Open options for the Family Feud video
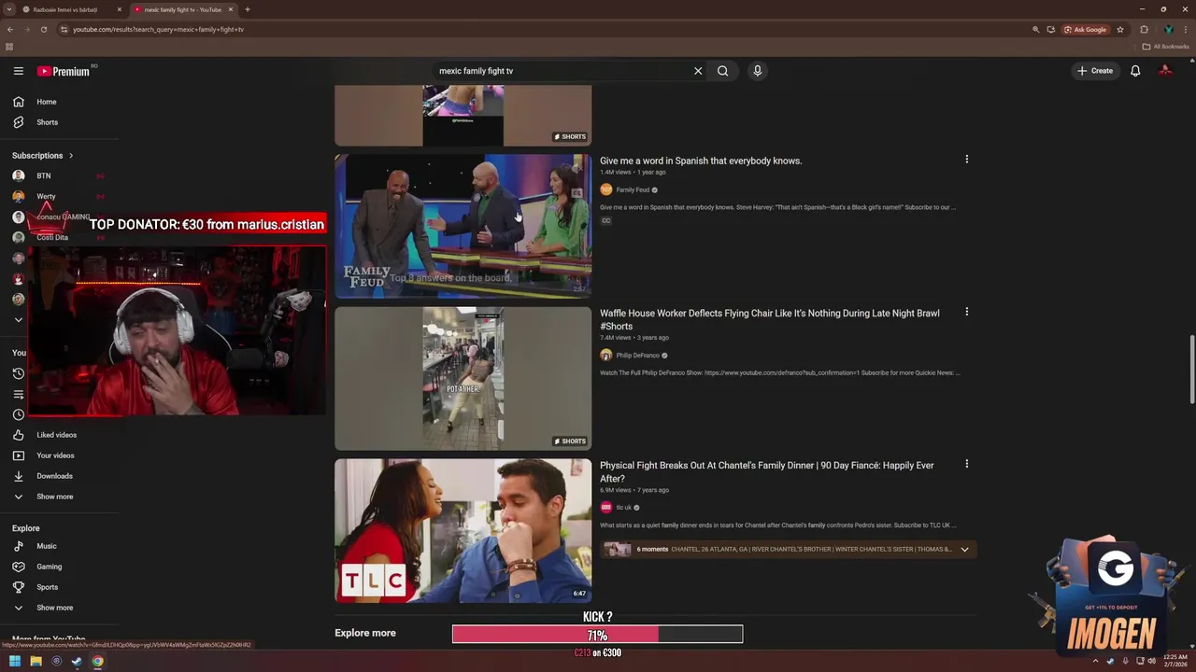1196x672 pixels. click(x=966, y=160)
